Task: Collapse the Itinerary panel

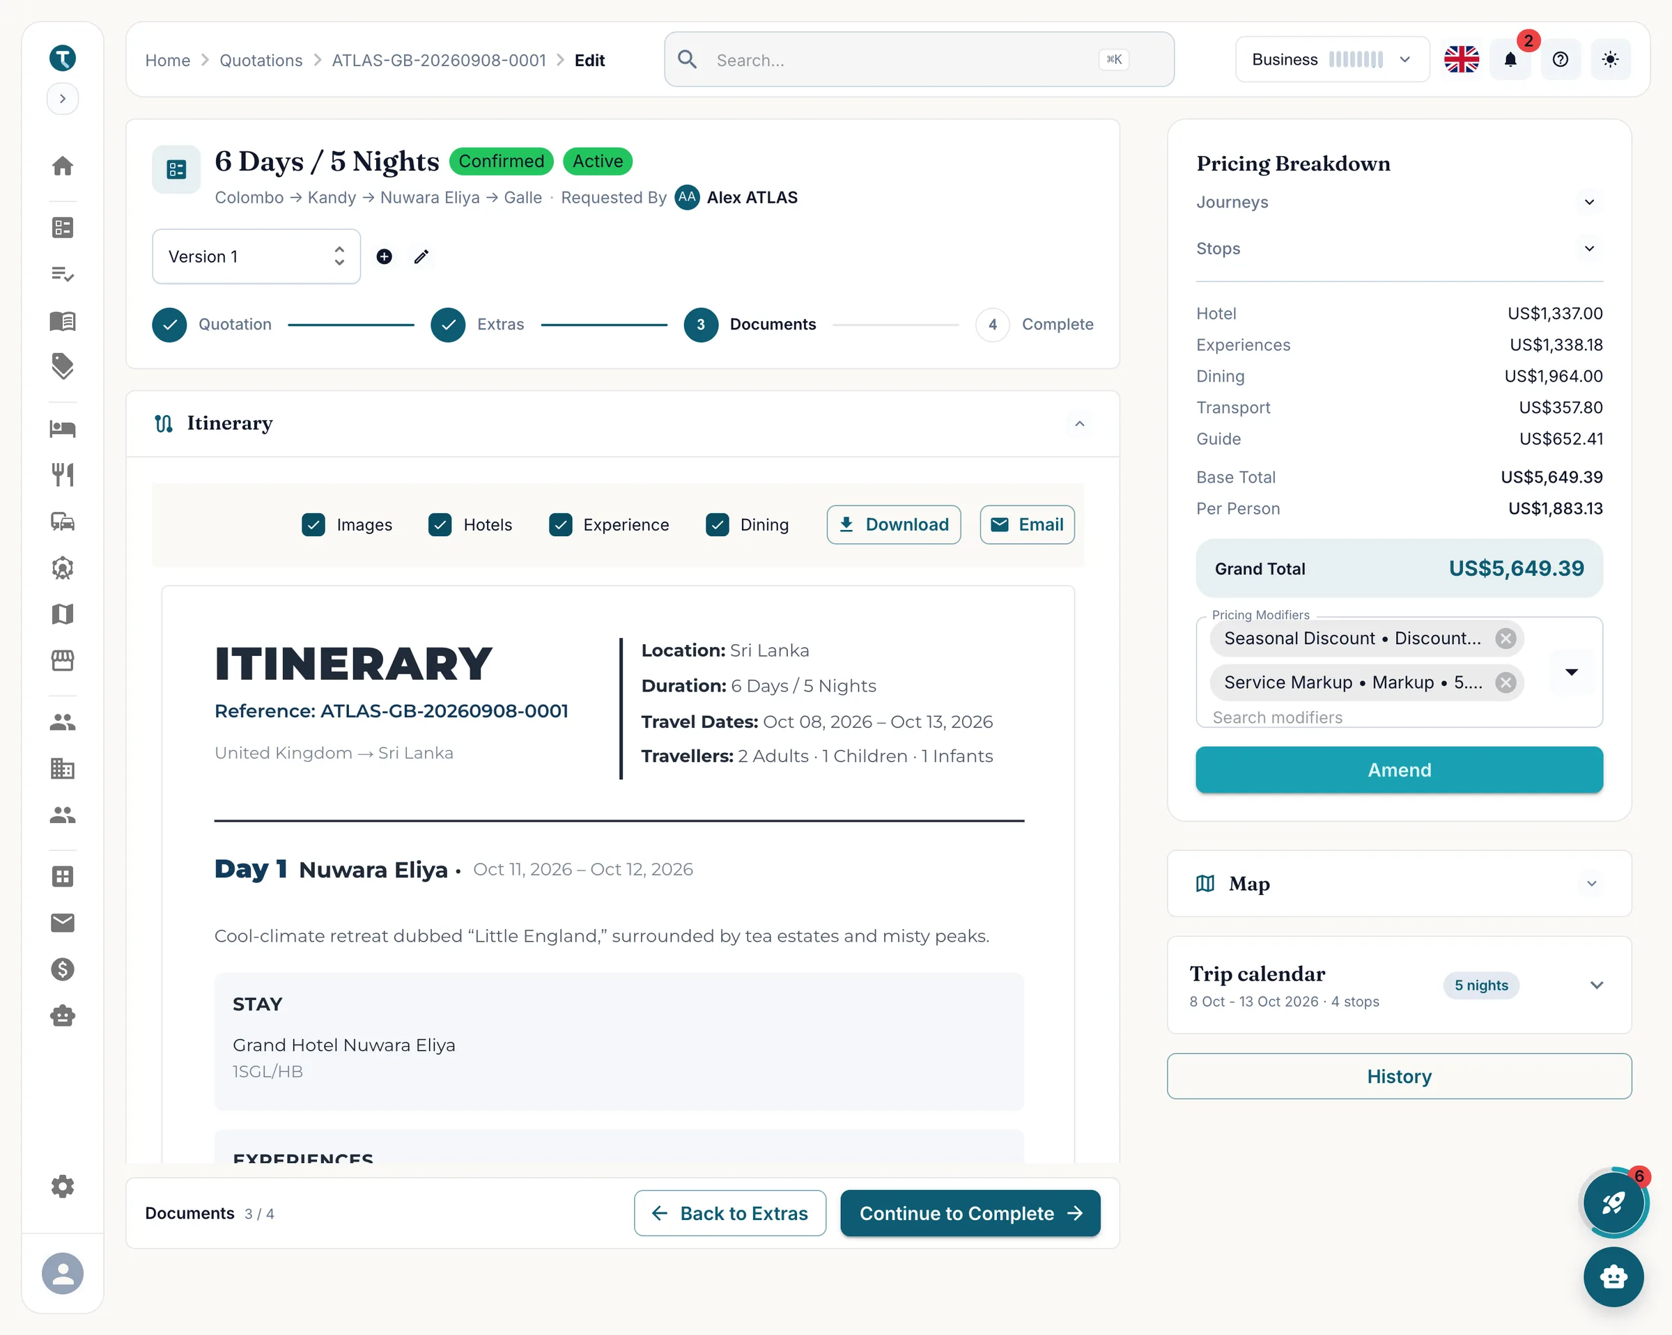Action: [x=1078, y=423]
